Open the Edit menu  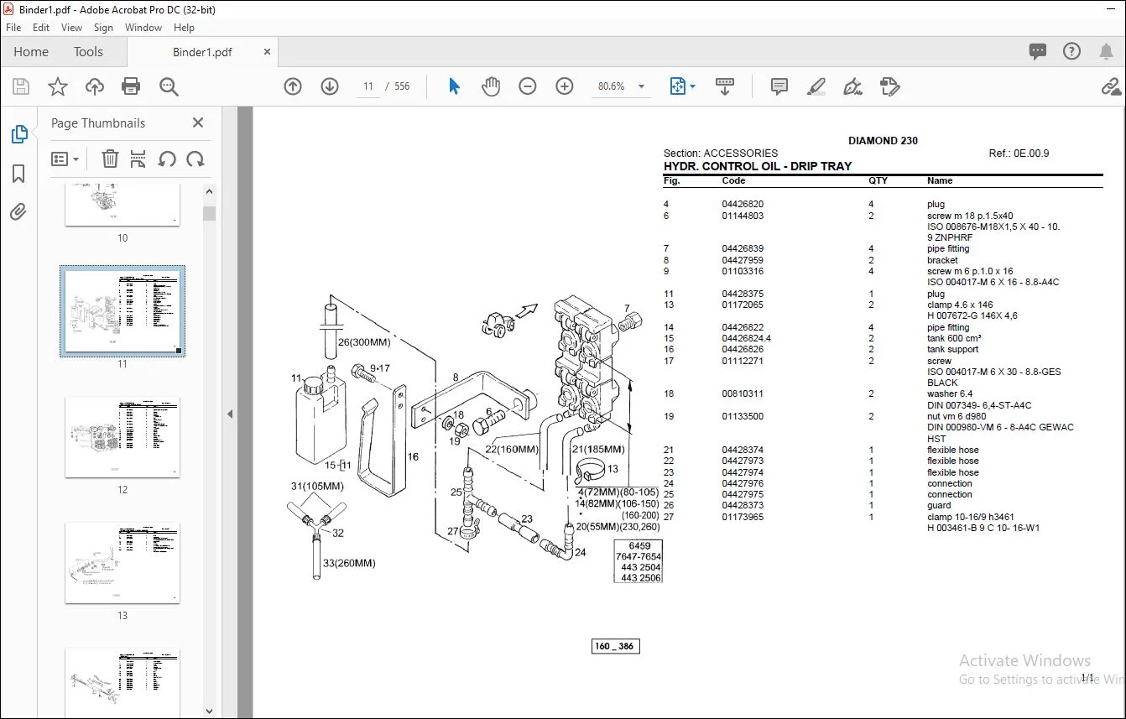click(x=41, y=28)
